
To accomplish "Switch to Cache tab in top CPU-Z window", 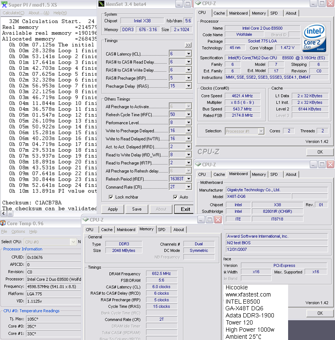I will 219,13.
